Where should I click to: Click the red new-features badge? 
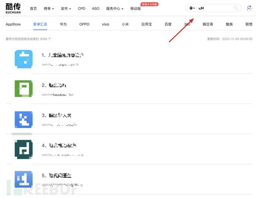point(150,4)
